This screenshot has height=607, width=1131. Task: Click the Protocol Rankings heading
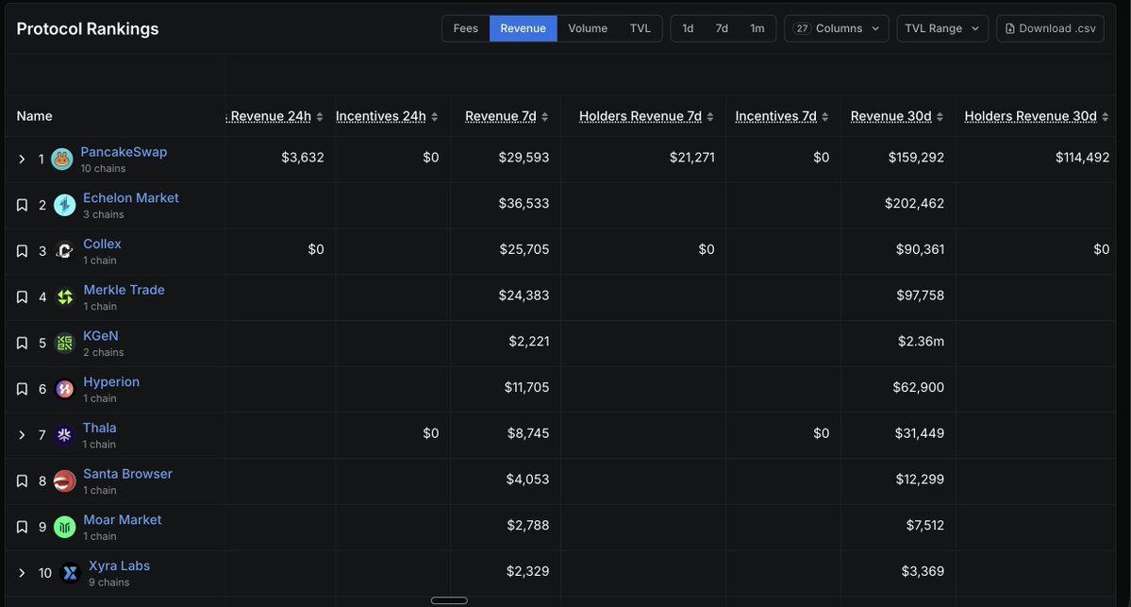point(88,29)
